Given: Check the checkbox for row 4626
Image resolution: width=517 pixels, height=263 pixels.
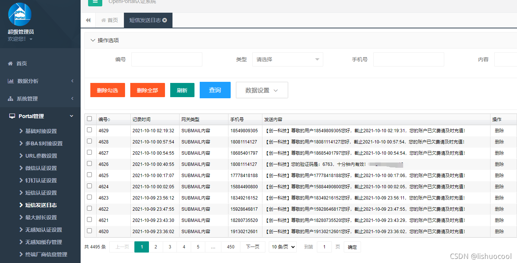Looking at the screenshot, I should tap(89, 164).
